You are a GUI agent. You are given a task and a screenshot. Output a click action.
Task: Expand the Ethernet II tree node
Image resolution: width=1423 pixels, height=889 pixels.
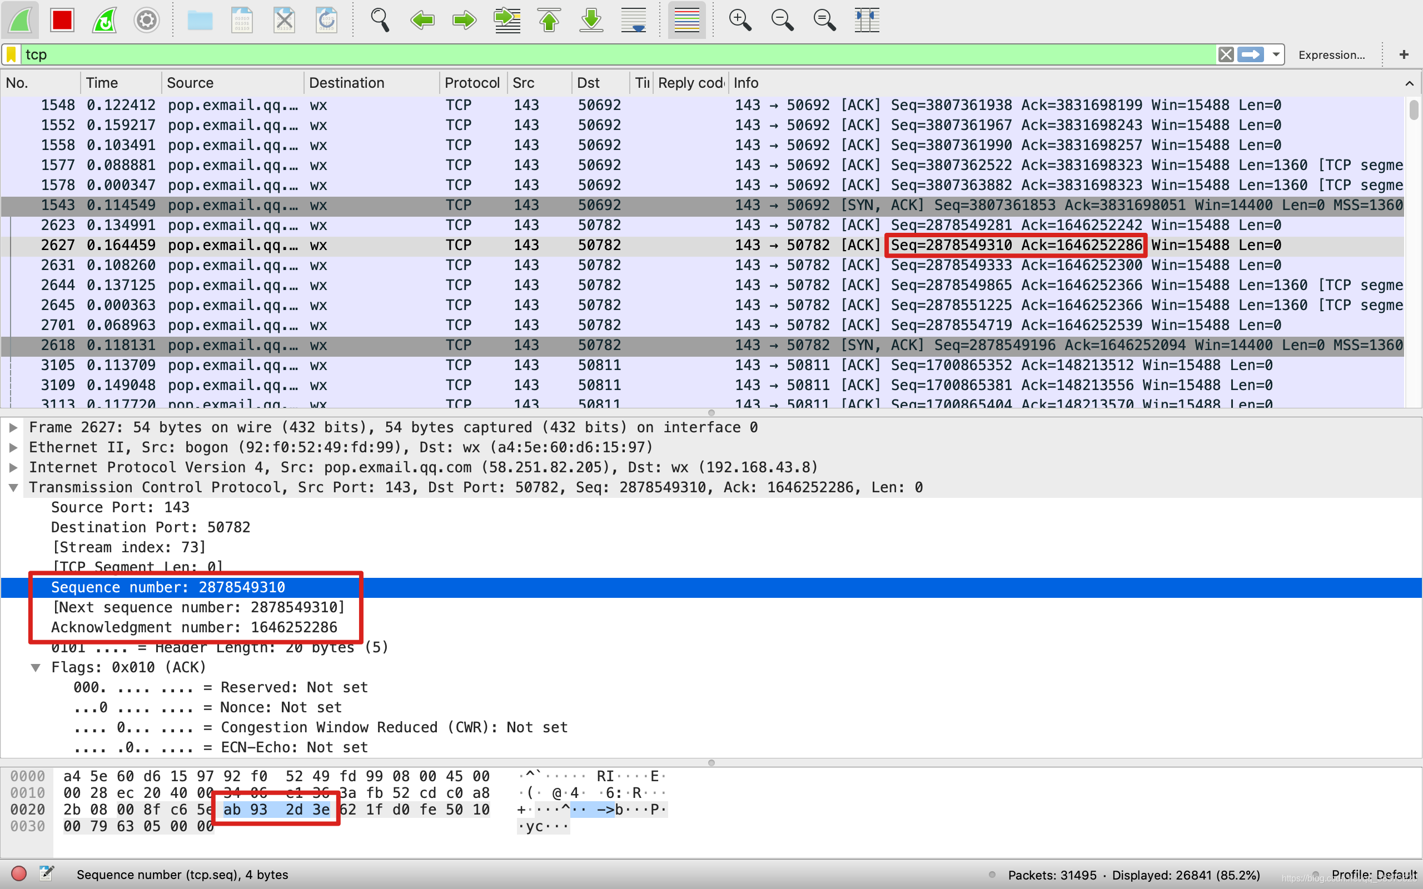[x=13, y=447]
